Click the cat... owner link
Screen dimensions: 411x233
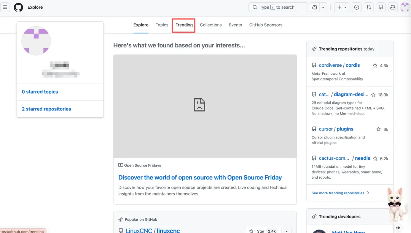click(x=324, y=94)
